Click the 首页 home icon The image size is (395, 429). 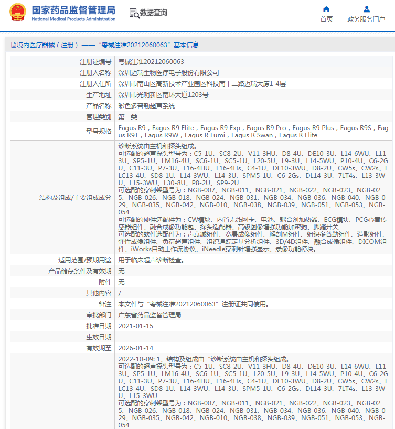tap(326, 9)
